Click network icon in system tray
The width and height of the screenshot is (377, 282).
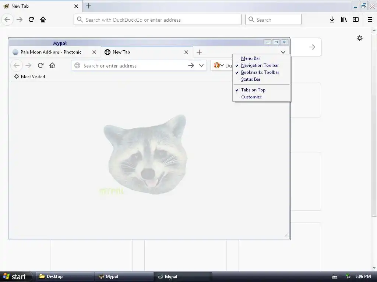click(x=348, y=277)
